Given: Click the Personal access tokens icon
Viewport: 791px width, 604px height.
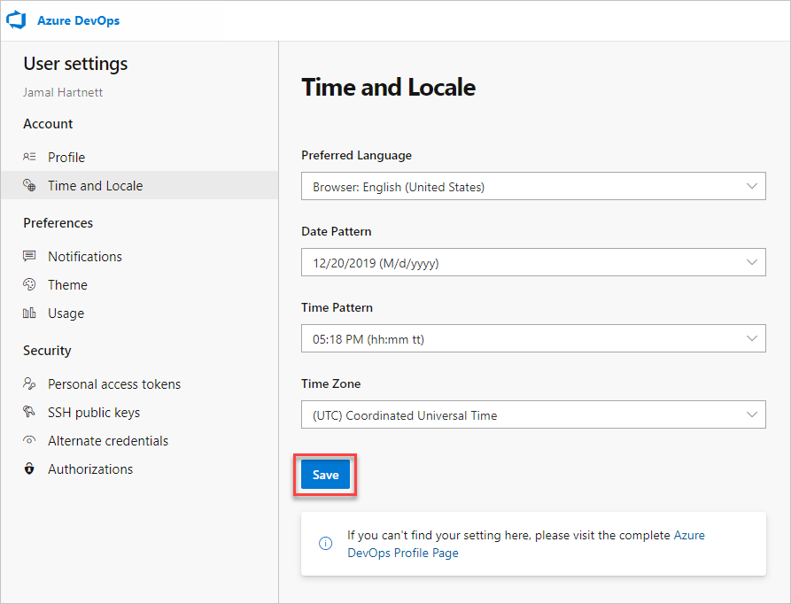Looking at the screenshot, I should coord(29,383).
